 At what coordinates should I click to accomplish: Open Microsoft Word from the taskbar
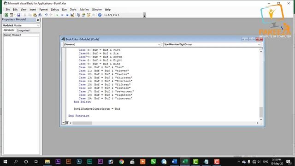coord(174,162)
